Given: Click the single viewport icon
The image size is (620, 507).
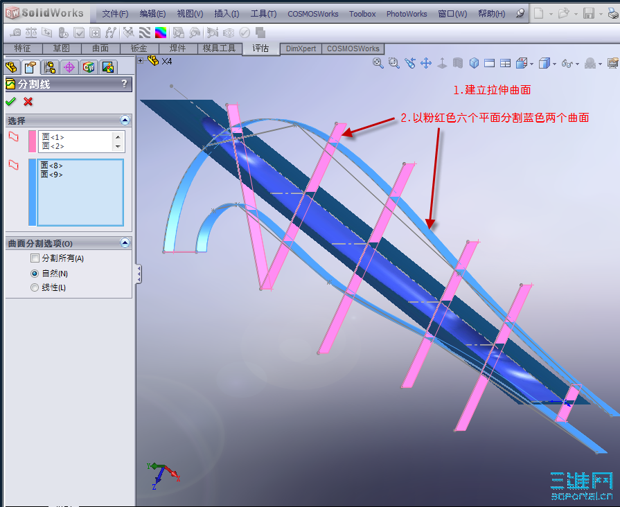Looking at the screenshot, I should [x=490, y=63].
